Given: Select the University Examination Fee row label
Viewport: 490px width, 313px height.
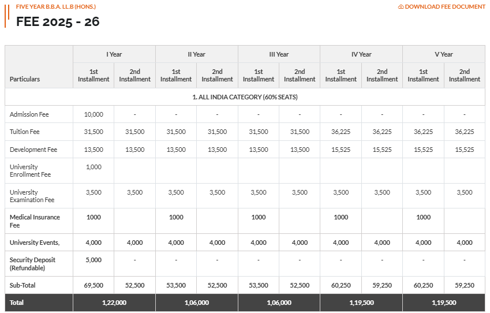Looking at the screenshot, I should [x=32, y=196].
